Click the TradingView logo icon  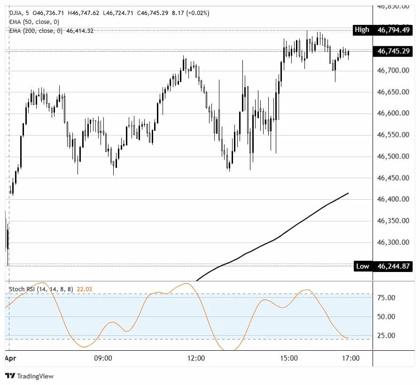9,376
